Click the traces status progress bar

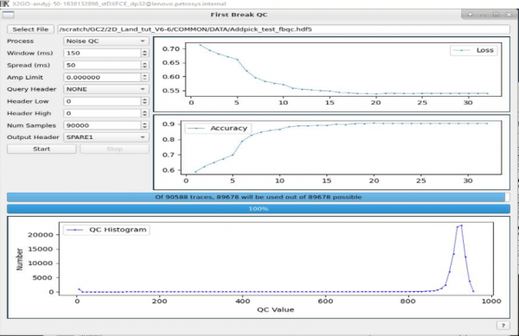coord(258,197)
